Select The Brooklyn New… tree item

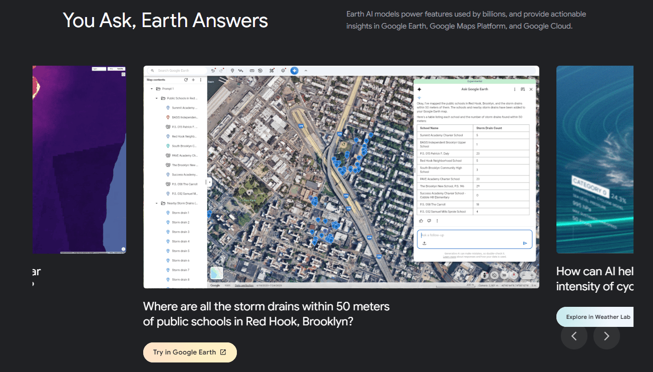tap(182, 165)
